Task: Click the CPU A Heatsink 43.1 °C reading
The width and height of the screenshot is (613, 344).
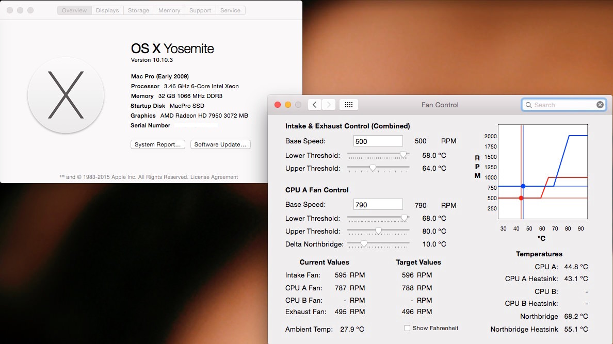Action: pyautogui.click(x=576, y=279)
